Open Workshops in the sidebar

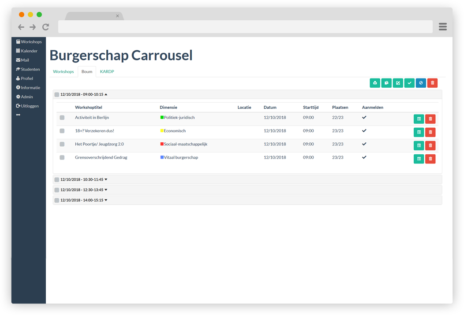29,42
